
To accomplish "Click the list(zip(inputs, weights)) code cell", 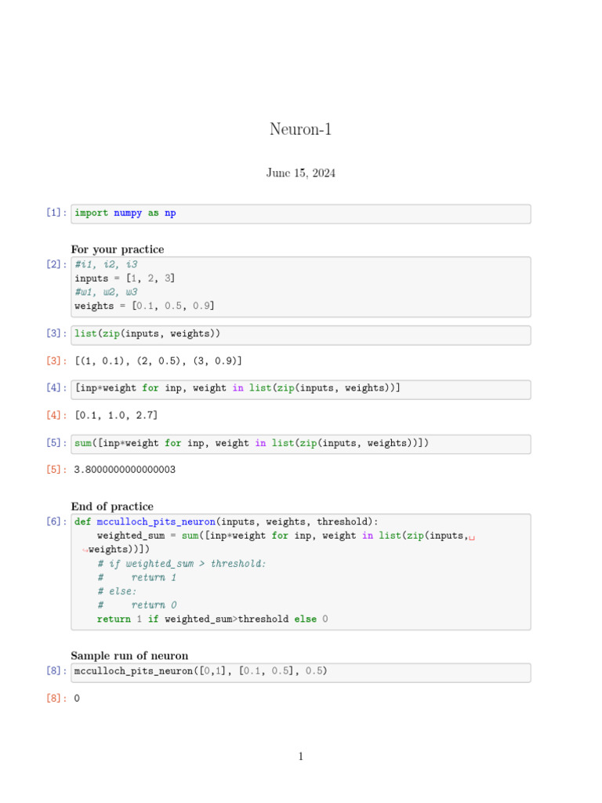I will point(301,335).
